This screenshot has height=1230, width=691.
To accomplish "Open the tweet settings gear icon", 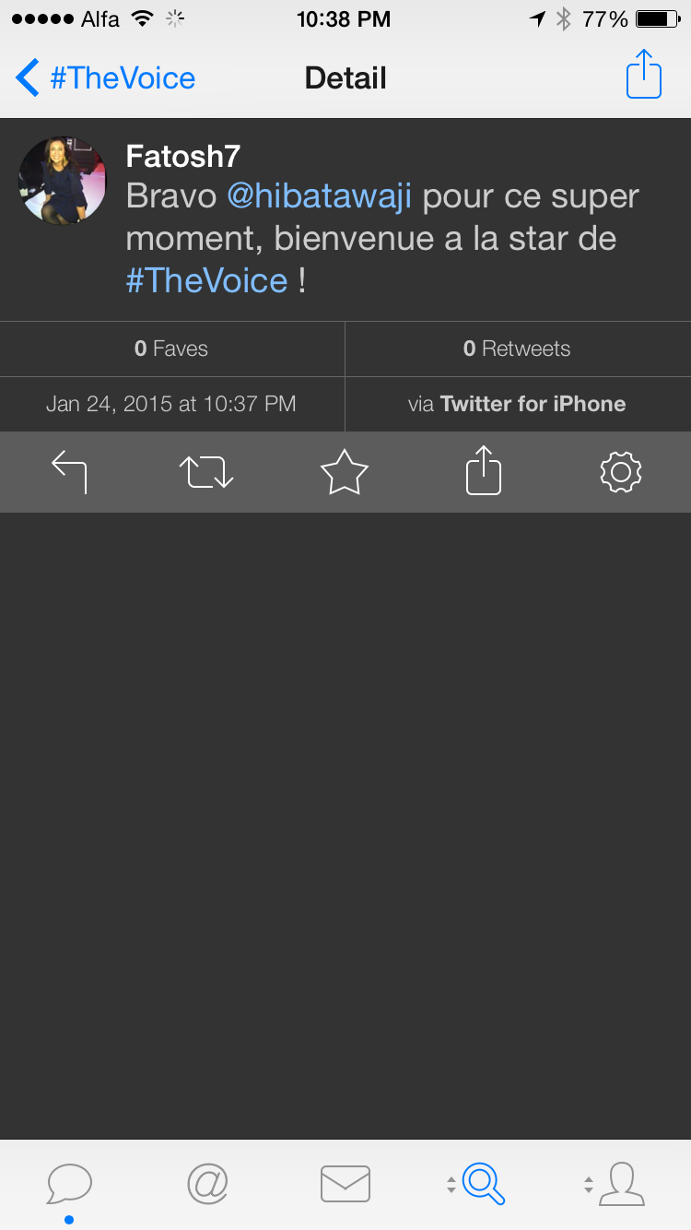I will click(620, 472).
